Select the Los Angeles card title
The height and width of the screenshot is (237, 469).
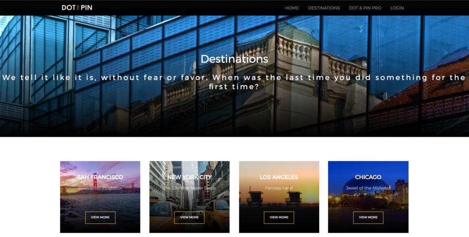(279, 177)
